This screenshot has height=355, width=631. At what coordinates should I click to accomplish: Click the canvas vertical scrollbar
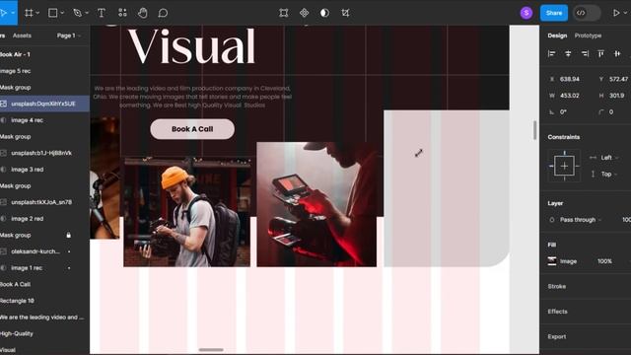pos(534,130)
